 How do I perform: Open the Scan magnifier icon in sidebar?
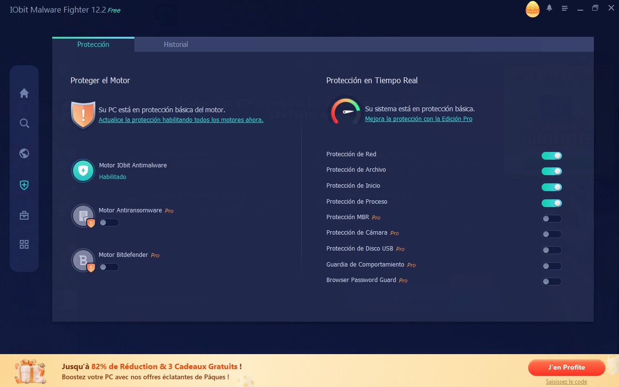pos(24,123)
